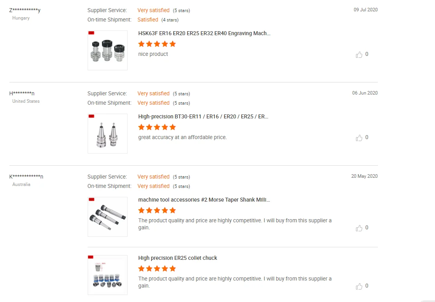Screen dimensions: 435x302
Task: Like the Morse Taper Shank review
Action: [359, 228]
